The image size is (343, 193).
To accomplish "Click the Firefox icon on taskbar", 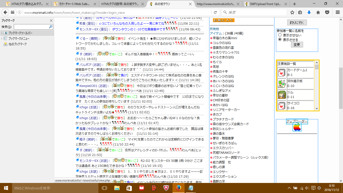I will click(178, 188).
